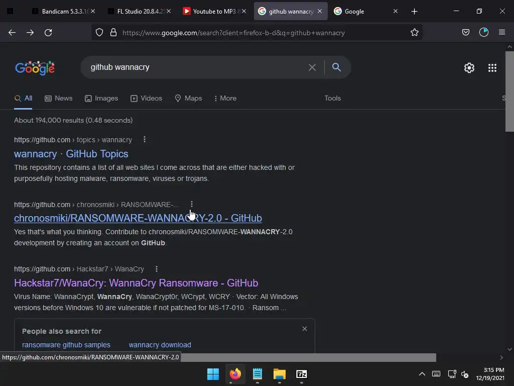Open Google quick settings gear

(469, 68)
